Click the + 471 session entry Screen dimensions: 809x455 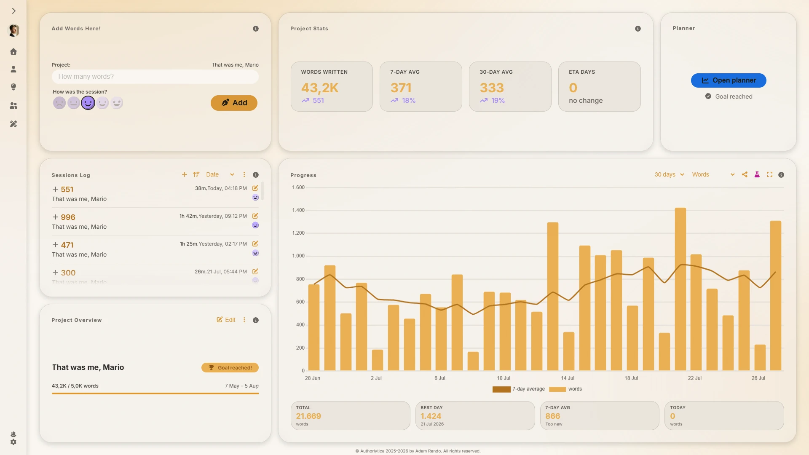[155, 249]
